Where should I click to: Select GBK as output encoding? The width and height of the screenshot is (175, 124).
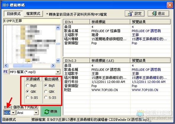click(46, 92)
